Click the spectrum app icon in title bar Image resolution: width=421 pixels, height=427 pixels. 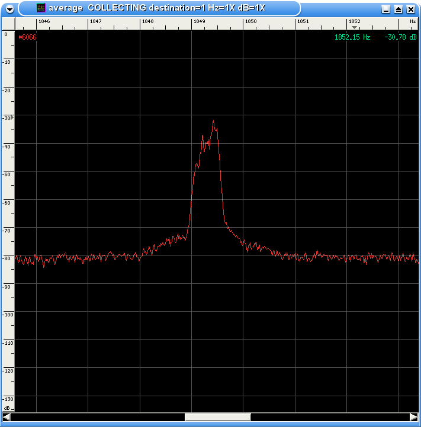coord(41,8)
